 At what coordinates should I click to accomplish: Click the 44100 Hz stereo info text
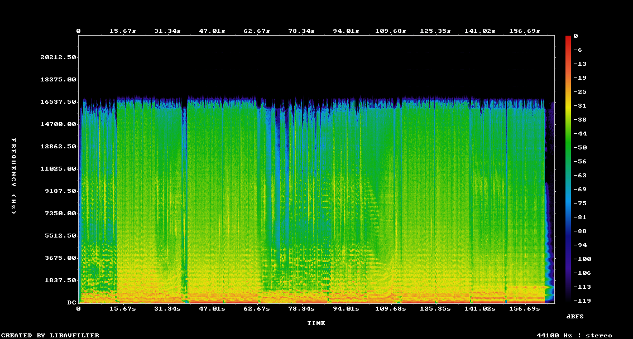574,335
